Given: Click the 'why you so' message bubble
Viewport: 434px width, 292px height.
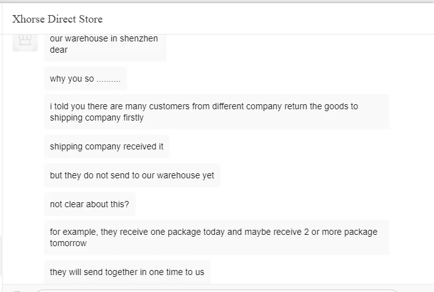Looking at the screenshot, I should [x=85, y=78].
